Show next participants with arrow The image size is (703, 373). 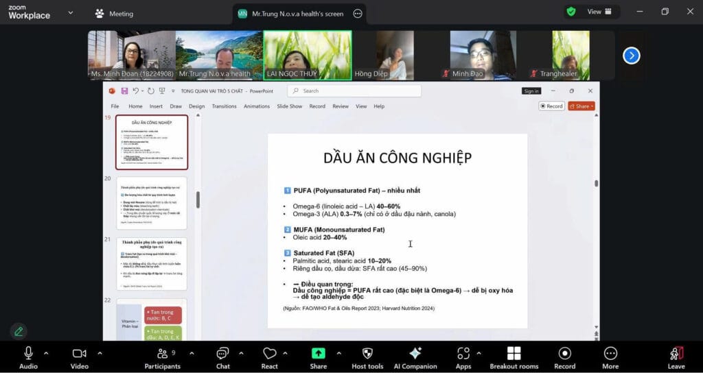[631, 56]
